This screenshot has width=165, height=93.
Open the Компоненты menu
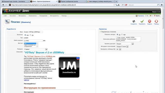pos(33,16)
